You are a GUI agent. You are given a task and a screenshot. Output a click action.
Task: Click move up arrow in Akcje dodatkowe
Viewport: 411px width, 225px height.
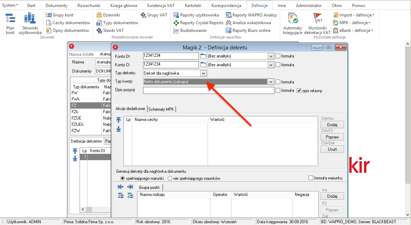(119, 120)
